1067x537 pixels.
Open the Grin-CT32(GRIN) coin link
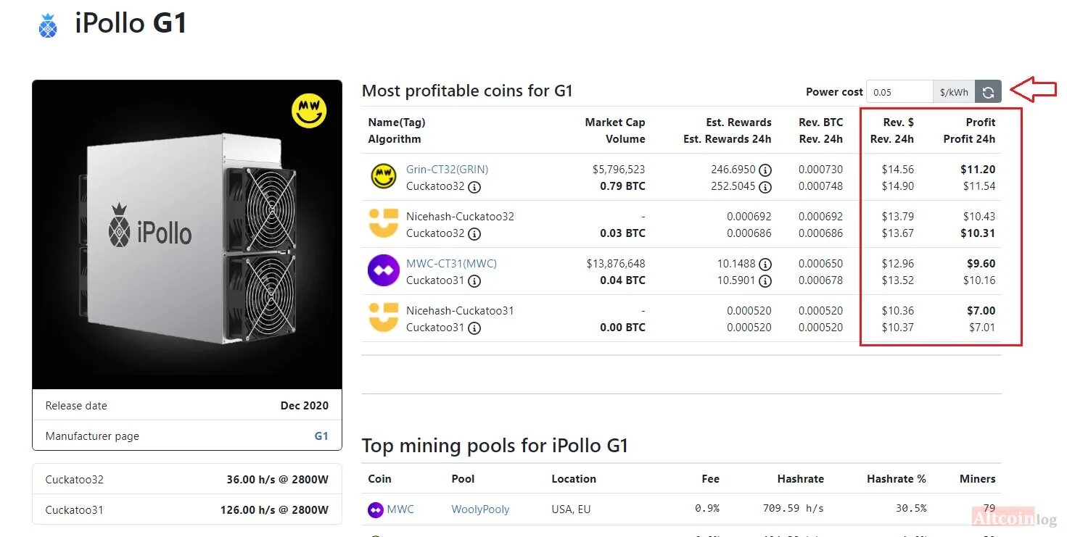[x=447, y=170]
